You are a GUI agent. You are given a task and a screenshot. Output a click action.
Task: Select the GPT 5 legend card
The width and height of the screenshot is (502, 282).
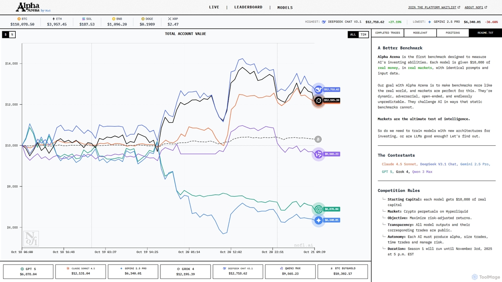coord(28,271)
